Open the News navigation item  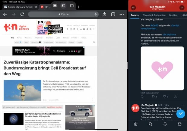19,38
